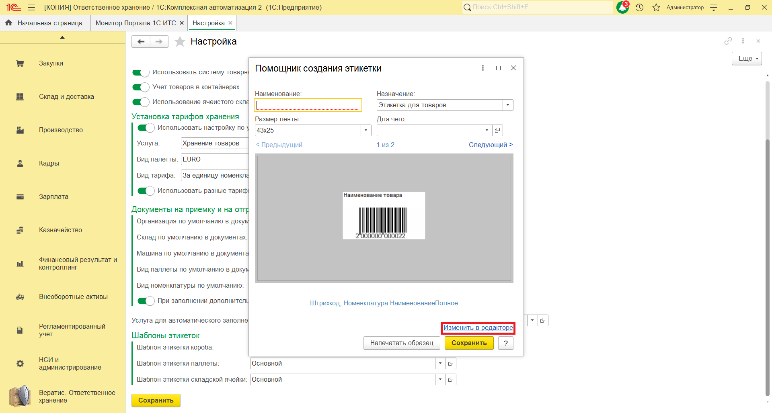This screenshot has height=413, width=772.
Task: Copy link to page icon
Action: click(x=728, y=41)
